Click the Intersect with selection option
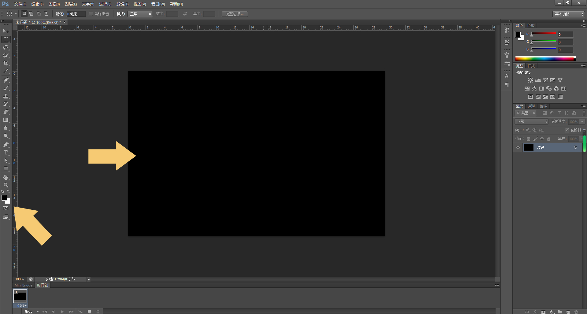 (x=46, y=14)
